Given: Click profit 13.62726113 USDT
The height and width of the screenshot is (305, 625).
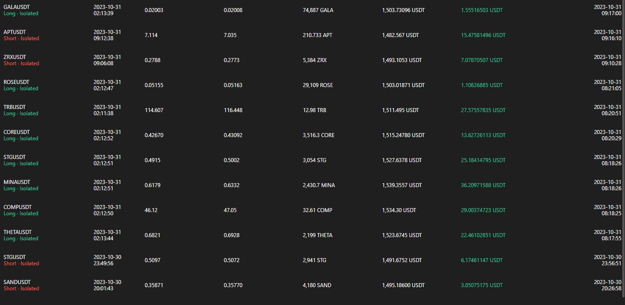Looking at the screenshot, I should click(483, 135).
